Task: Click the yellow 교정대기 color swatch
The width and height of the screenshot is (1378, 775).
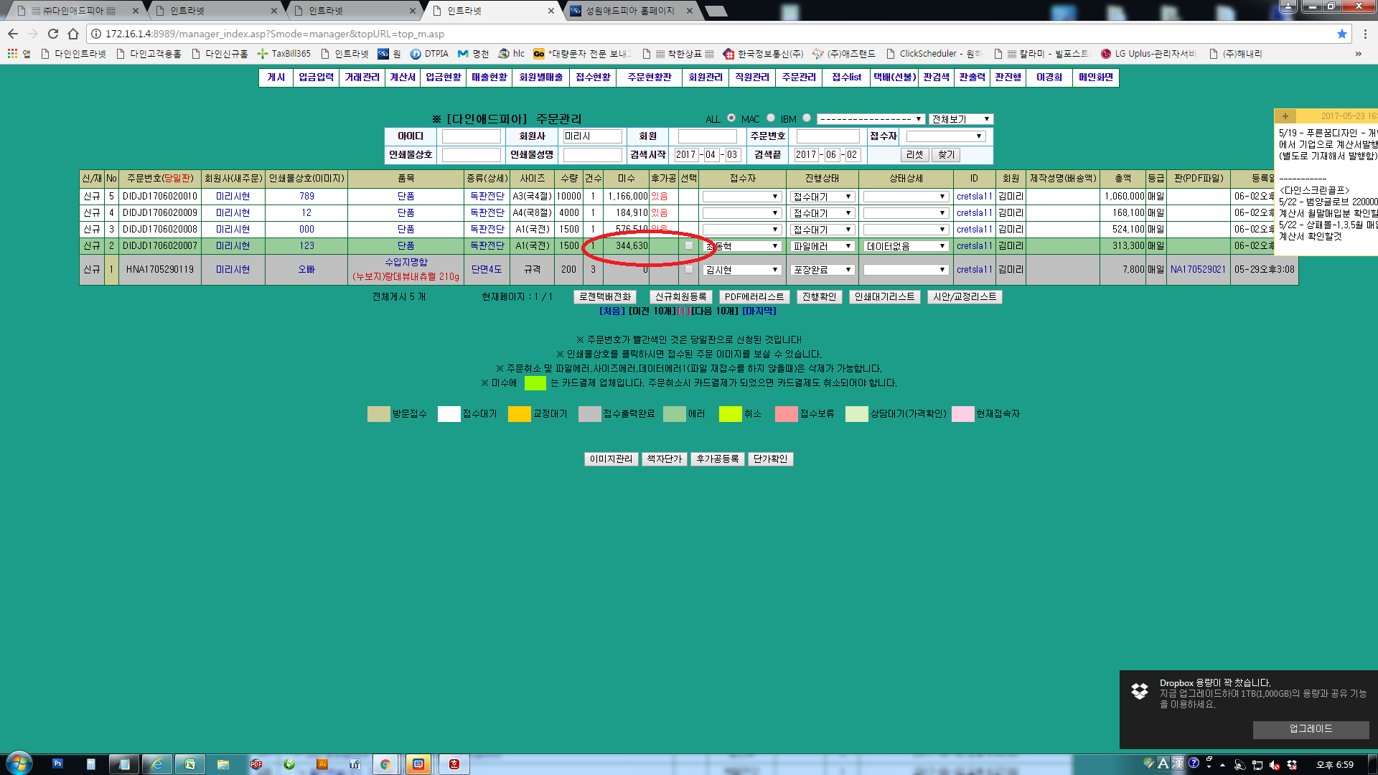Action: (x=519, y=414)
